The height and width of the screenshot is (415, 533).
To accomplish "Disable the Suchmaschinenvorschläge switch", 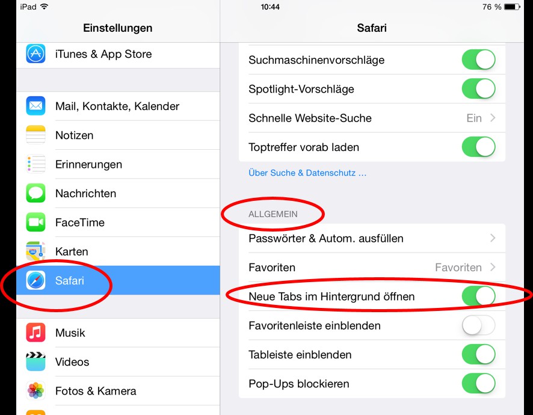I will click(x=478, y=60).
